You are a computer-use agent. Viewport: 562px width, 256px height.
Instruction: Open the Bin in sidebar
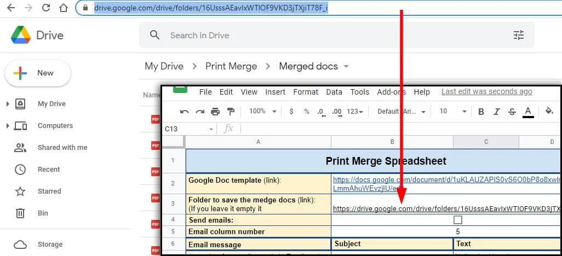tap(43, 213)
